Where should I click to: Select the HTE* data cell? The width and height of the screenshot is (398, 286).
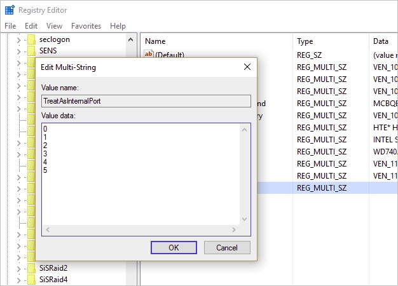click(x=385, y=127)
